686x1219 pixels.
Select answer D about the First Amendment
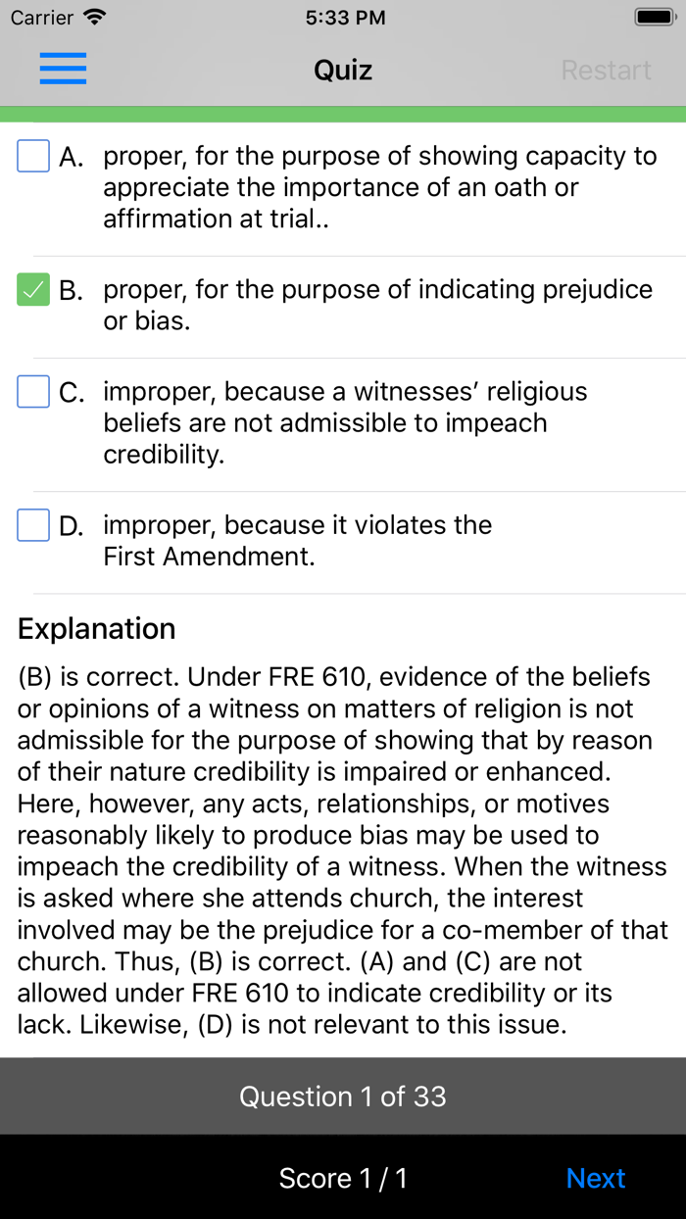click(294, 540)
